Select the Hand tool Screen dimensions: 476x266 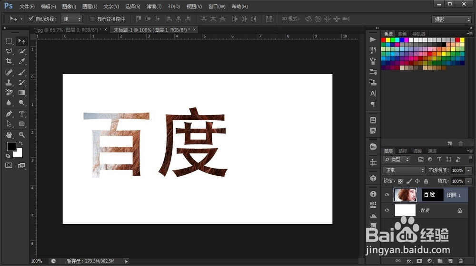[9, 134]
